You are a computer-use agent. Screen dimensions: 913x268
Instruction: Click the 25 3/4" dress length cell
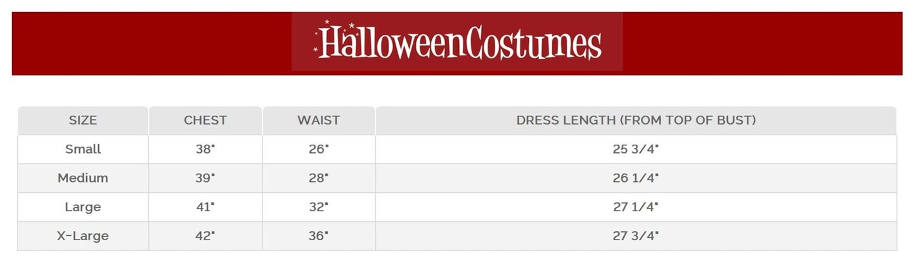(636, 149)
